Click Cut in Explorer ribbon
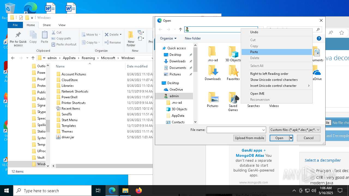This screenshot has width=349, height=196. coord(57,32)
